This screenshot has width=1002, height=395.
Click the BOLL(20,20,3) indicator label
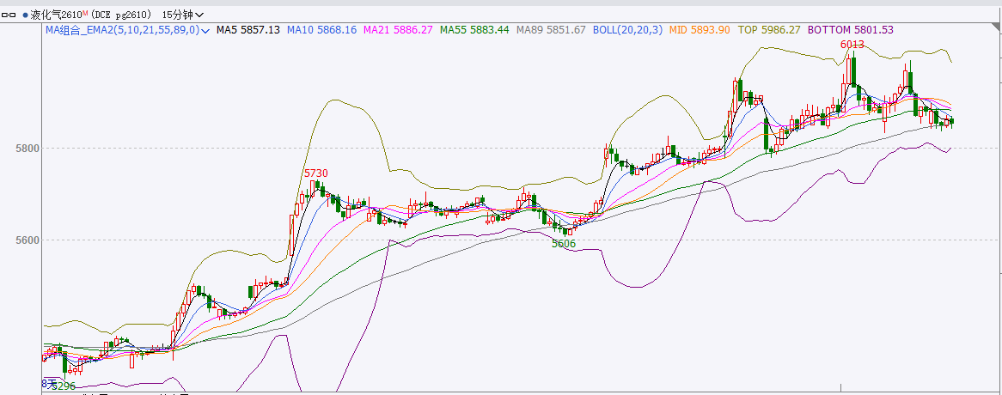tap(628, 29)
